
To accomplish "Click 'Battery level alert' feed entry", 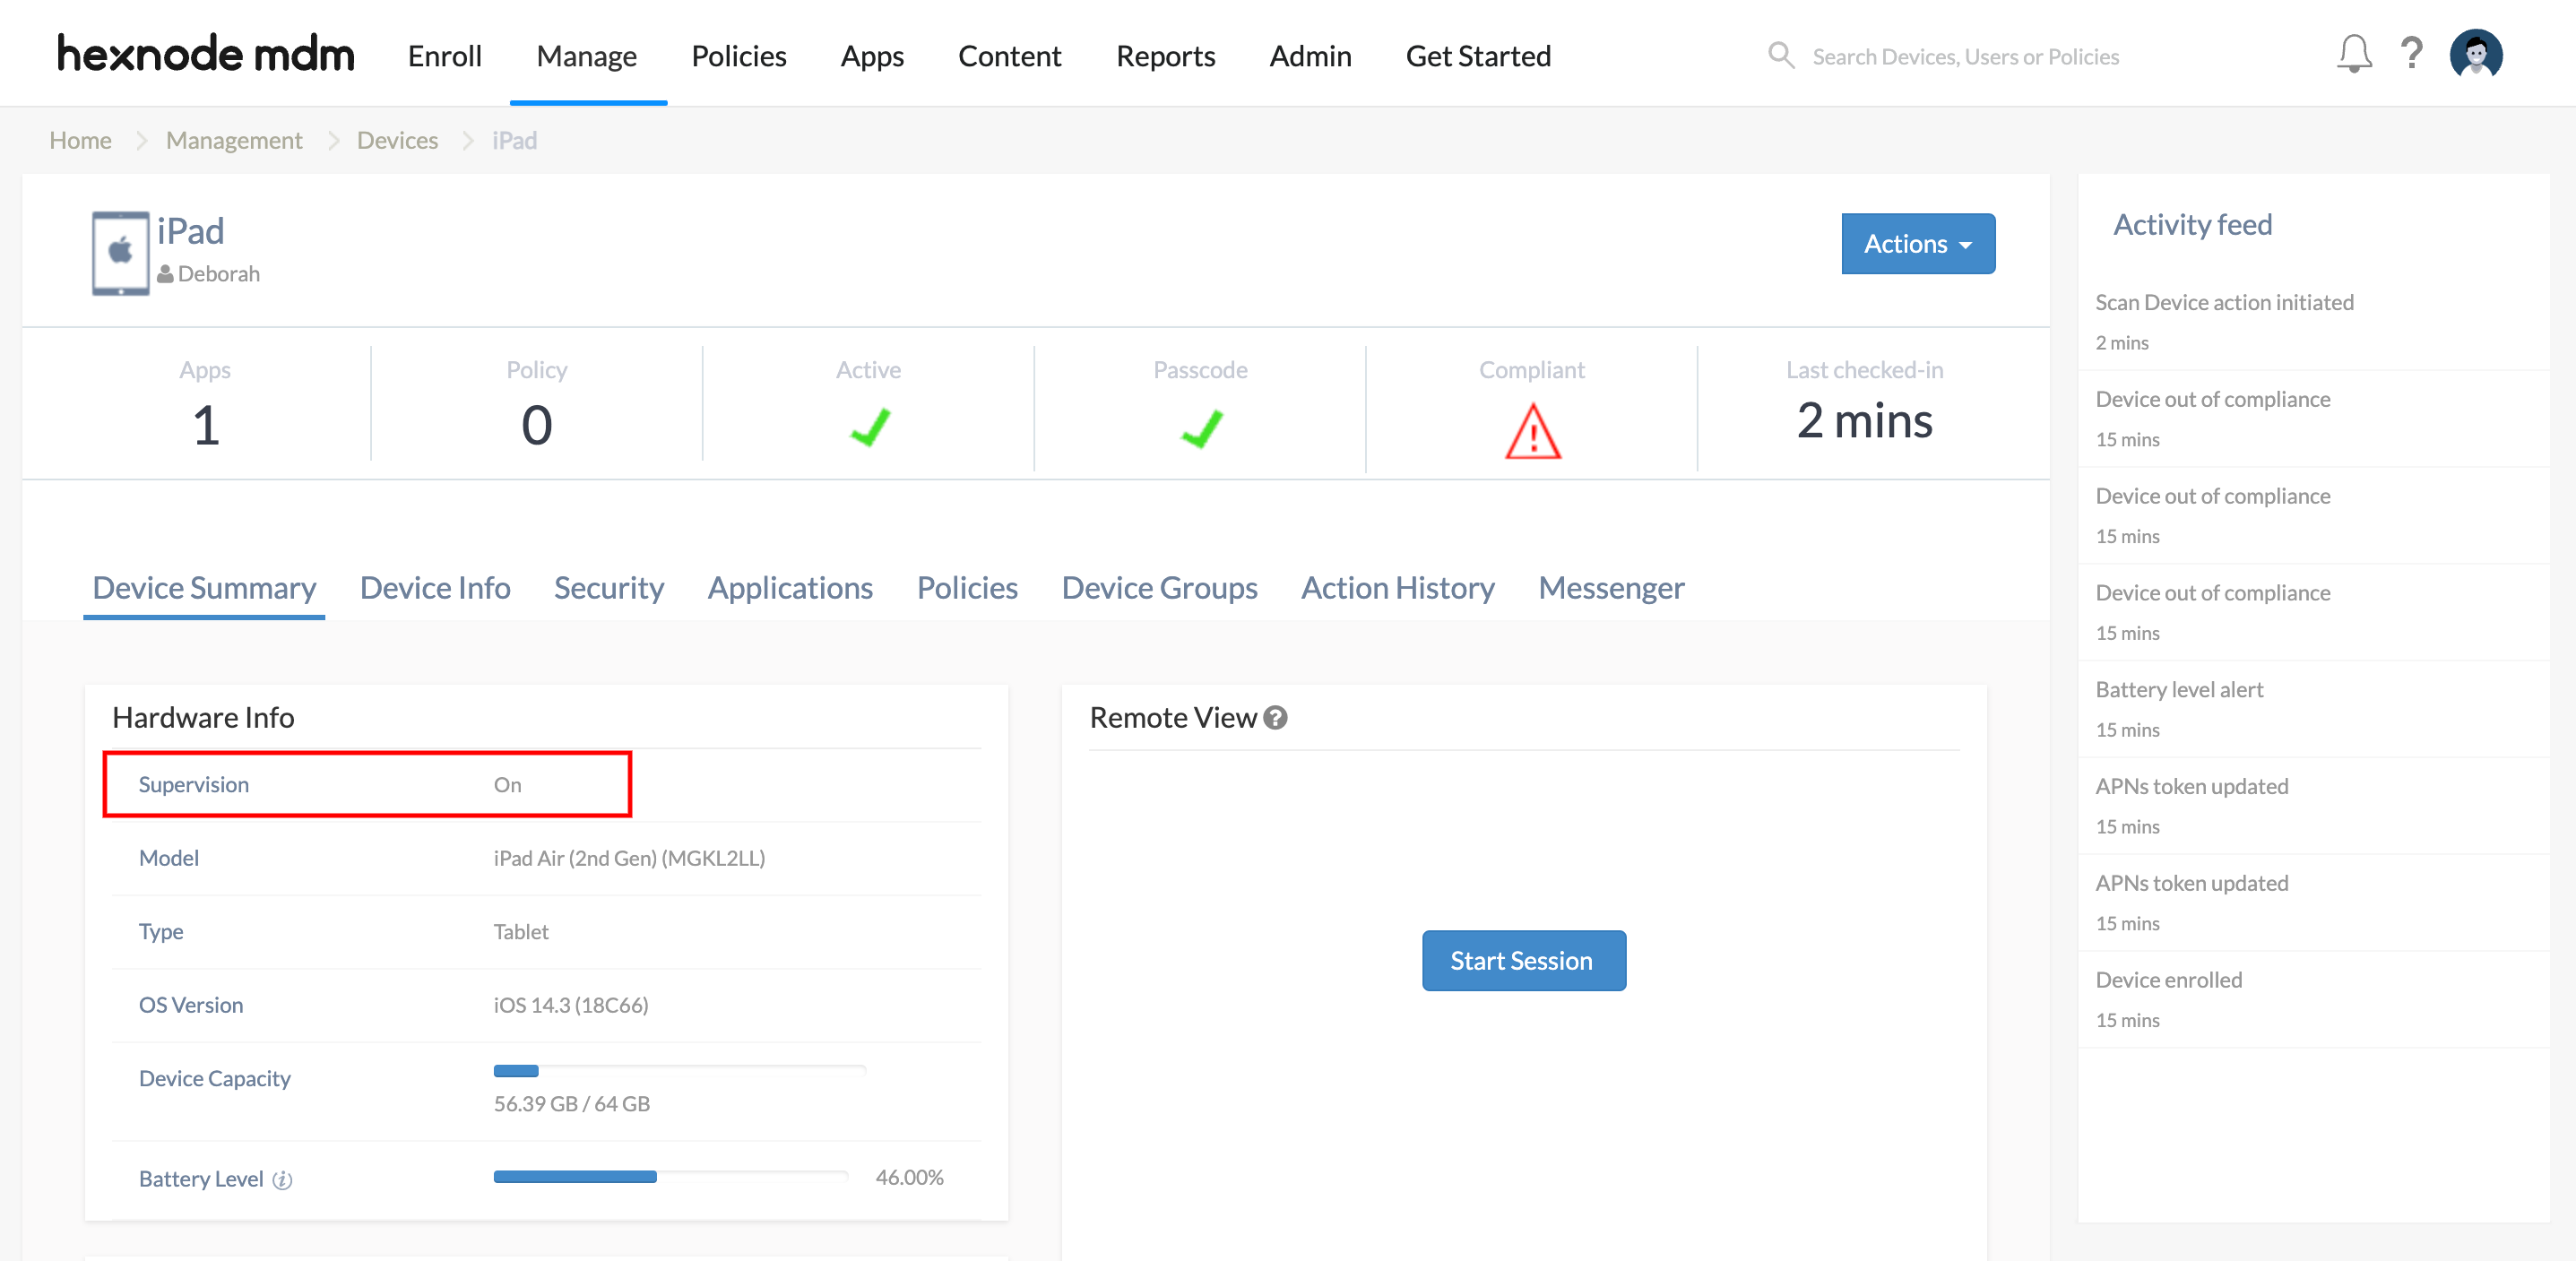I will (x=2179, y=689).
